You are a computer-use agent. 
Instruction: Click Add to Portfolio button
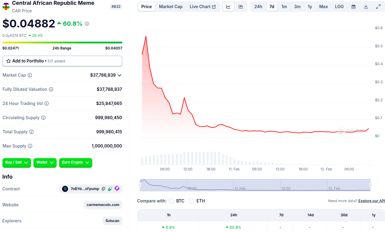coord(62,61)
